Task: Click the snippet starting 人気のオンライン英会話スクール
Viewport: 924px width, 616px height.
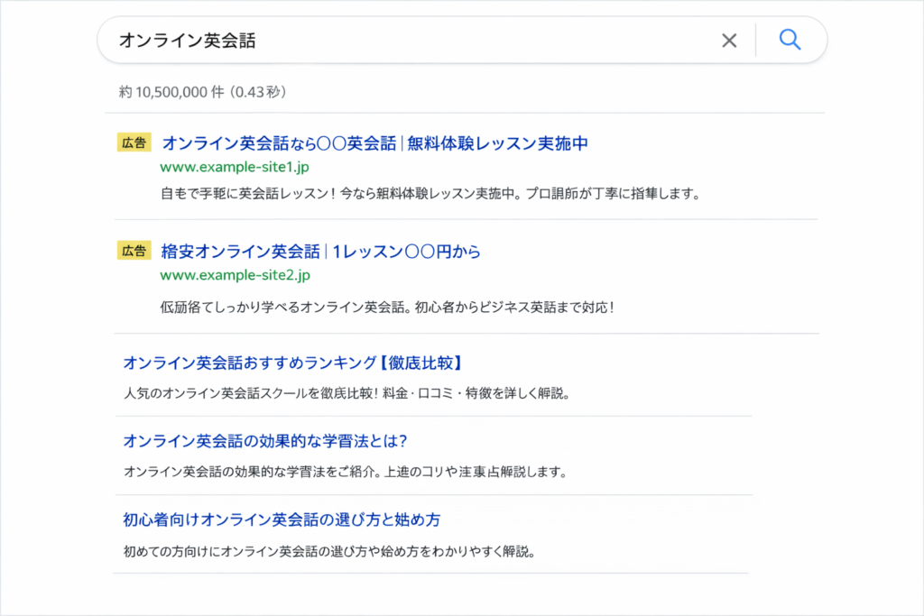Action: coord(346,393)
